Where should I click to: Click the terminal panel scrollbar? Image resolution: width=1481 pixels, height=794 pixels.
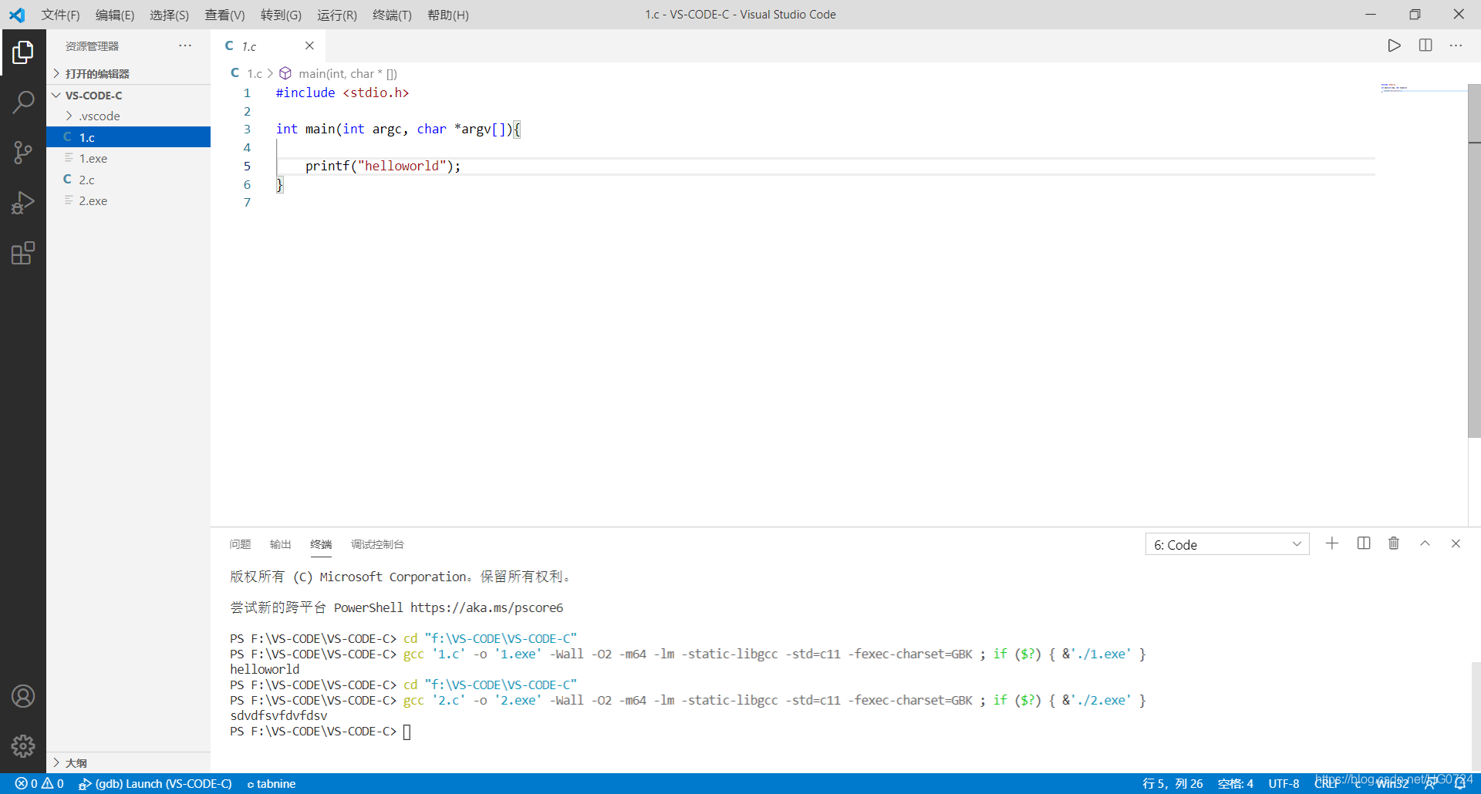click(1476, 717)
